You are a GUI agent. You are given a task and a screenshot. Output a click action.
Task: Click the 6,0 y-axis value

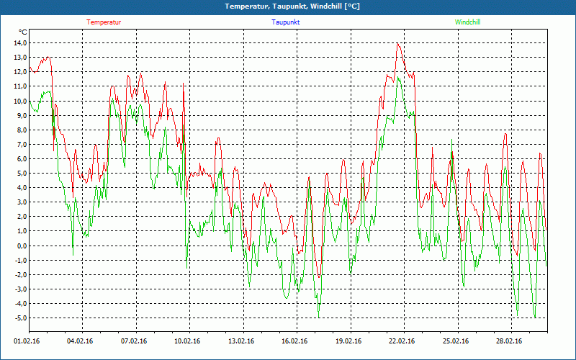tap(22, 158)
